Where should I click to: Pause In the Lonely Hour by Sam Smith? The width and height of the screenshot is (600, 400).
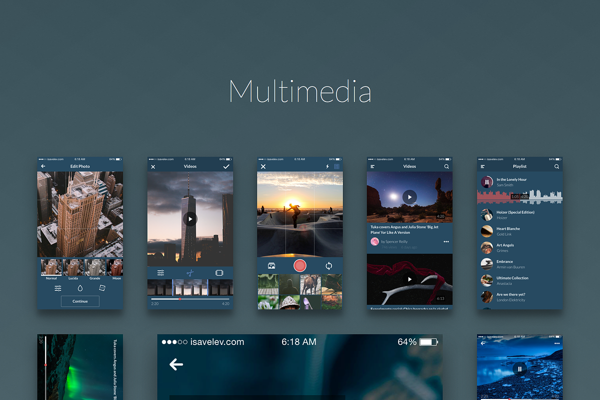[487, 181]
